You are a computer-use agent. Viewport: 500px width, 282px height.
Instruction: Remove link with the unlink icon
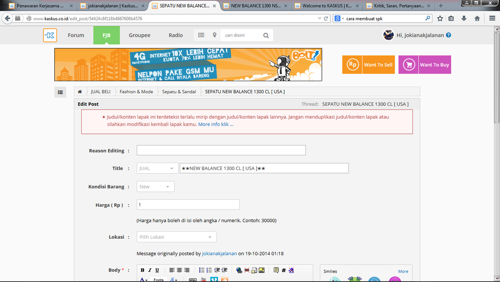(x=247, y=270)
